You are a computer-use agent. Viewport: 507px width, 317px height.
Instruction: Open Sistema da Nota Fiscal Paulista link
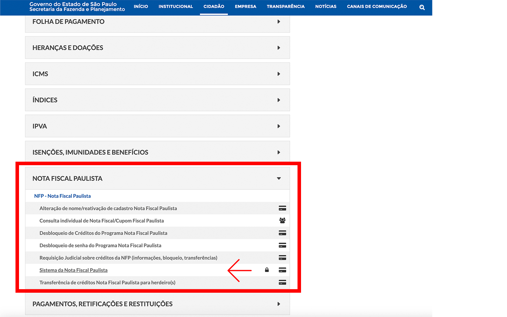tap(73, 270)
